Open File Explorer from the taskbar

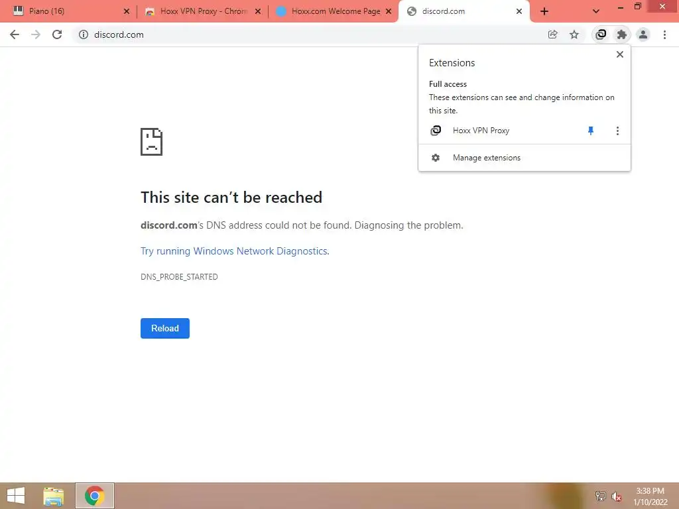tap(54, 496)
